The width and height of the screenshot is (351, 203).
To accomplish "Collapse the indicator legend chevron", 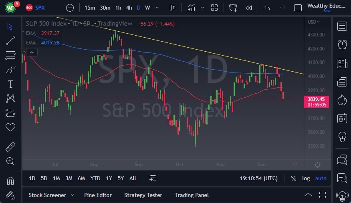I will [x=31, y=52].
